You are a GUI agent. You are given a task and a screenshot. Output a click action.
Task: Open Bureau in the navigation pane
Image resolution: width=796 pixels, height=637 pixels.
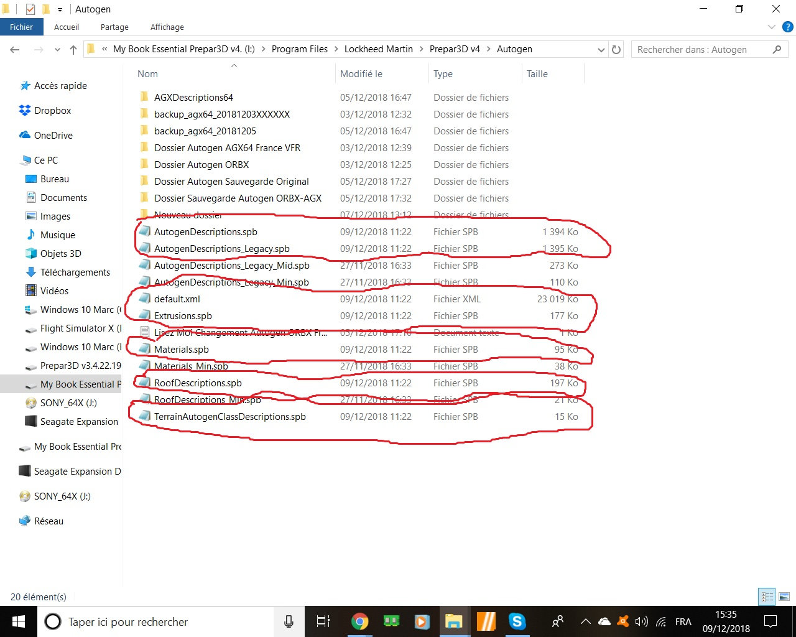[55, 179]
